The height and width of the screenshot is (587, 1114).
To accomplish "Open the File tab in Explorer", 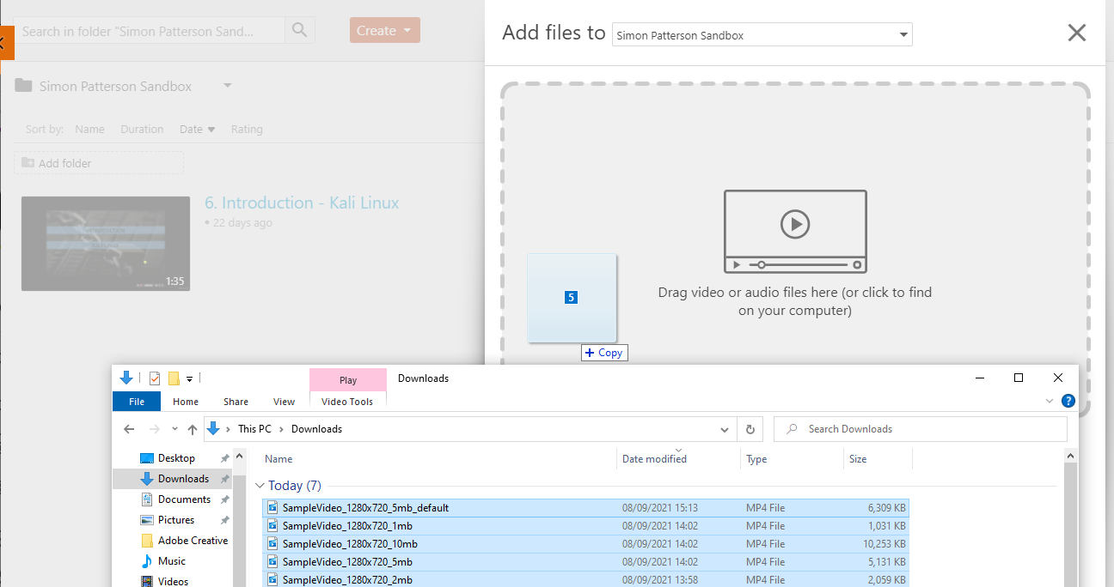I will tap(137, 402).
